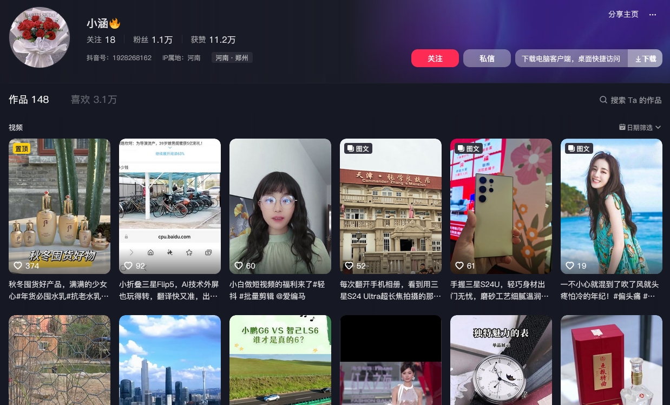Viewport: 670px width, 405px height.
Task: Click the heart icon showing 19 likes
Action: (570, 266)
